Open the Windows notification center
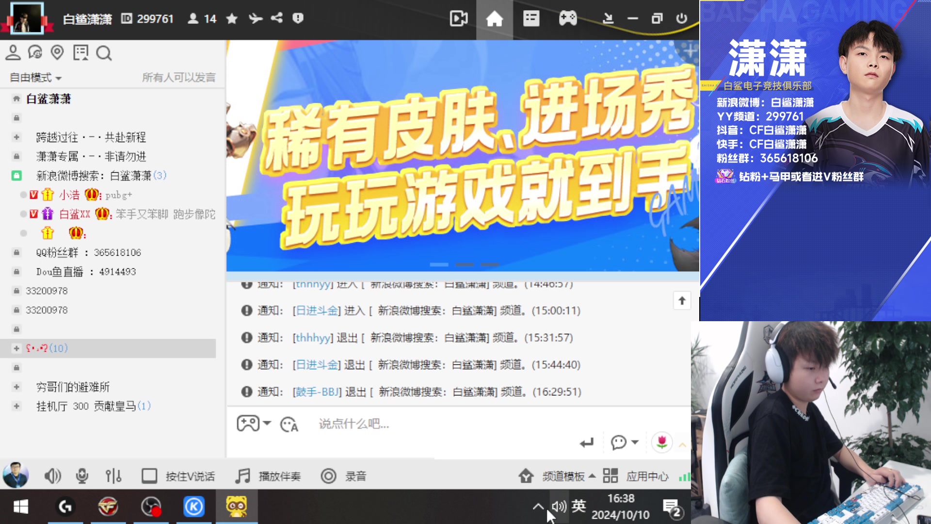This screenshot has height=524, width=931. click(673, 508)
